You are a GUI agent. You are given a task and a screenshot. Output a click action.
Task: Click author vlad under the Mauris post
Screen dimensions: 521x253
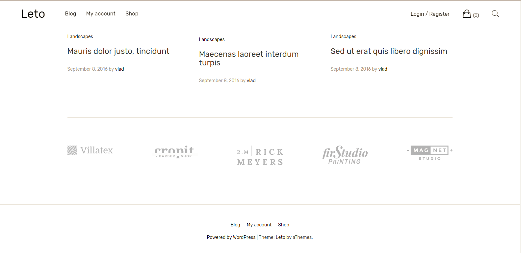119,69
